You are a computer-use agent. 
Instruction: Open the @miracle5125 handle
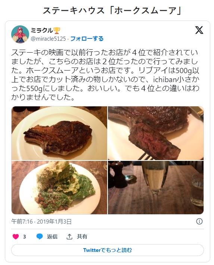[48, 39]
